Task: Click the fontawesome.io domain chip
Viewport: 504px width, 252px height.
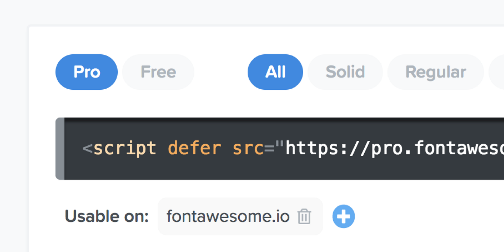Action: tap(240, 216)
